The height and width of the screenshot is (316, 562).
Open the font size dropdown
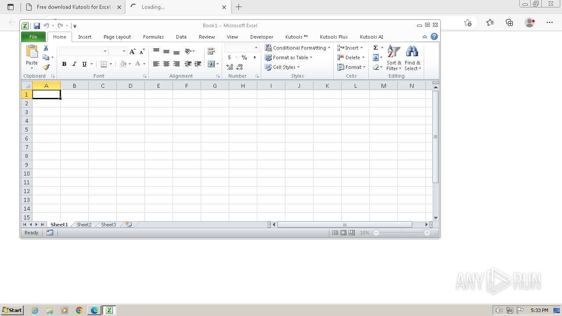point(124,51)
